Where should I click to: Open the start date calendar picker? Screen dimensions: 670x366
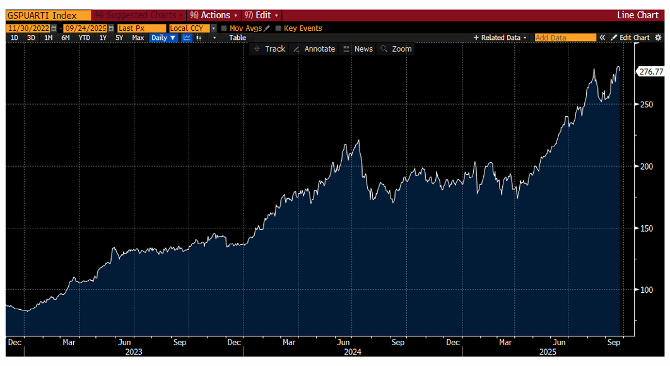(x=54, y=28)
